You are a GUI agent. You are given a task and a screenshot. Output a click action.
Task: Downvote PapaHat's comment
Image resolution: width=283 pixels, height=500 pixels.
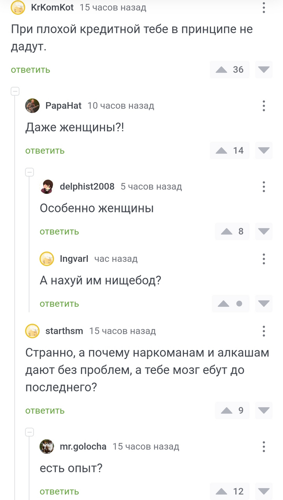point(263,150)
